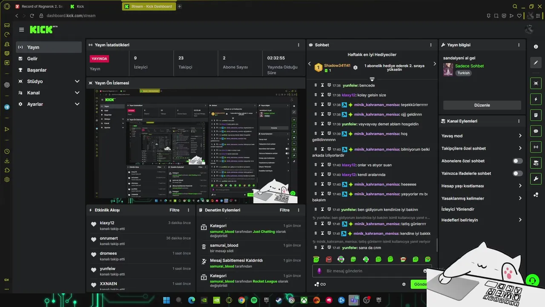This screenshot has height=307, width=545.
Task: Open Telegram in Opera GX sidebar
Action: (7, 107)
